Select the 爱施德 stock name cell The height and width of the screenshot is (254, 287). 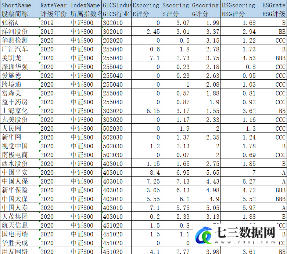coord(19,75)
